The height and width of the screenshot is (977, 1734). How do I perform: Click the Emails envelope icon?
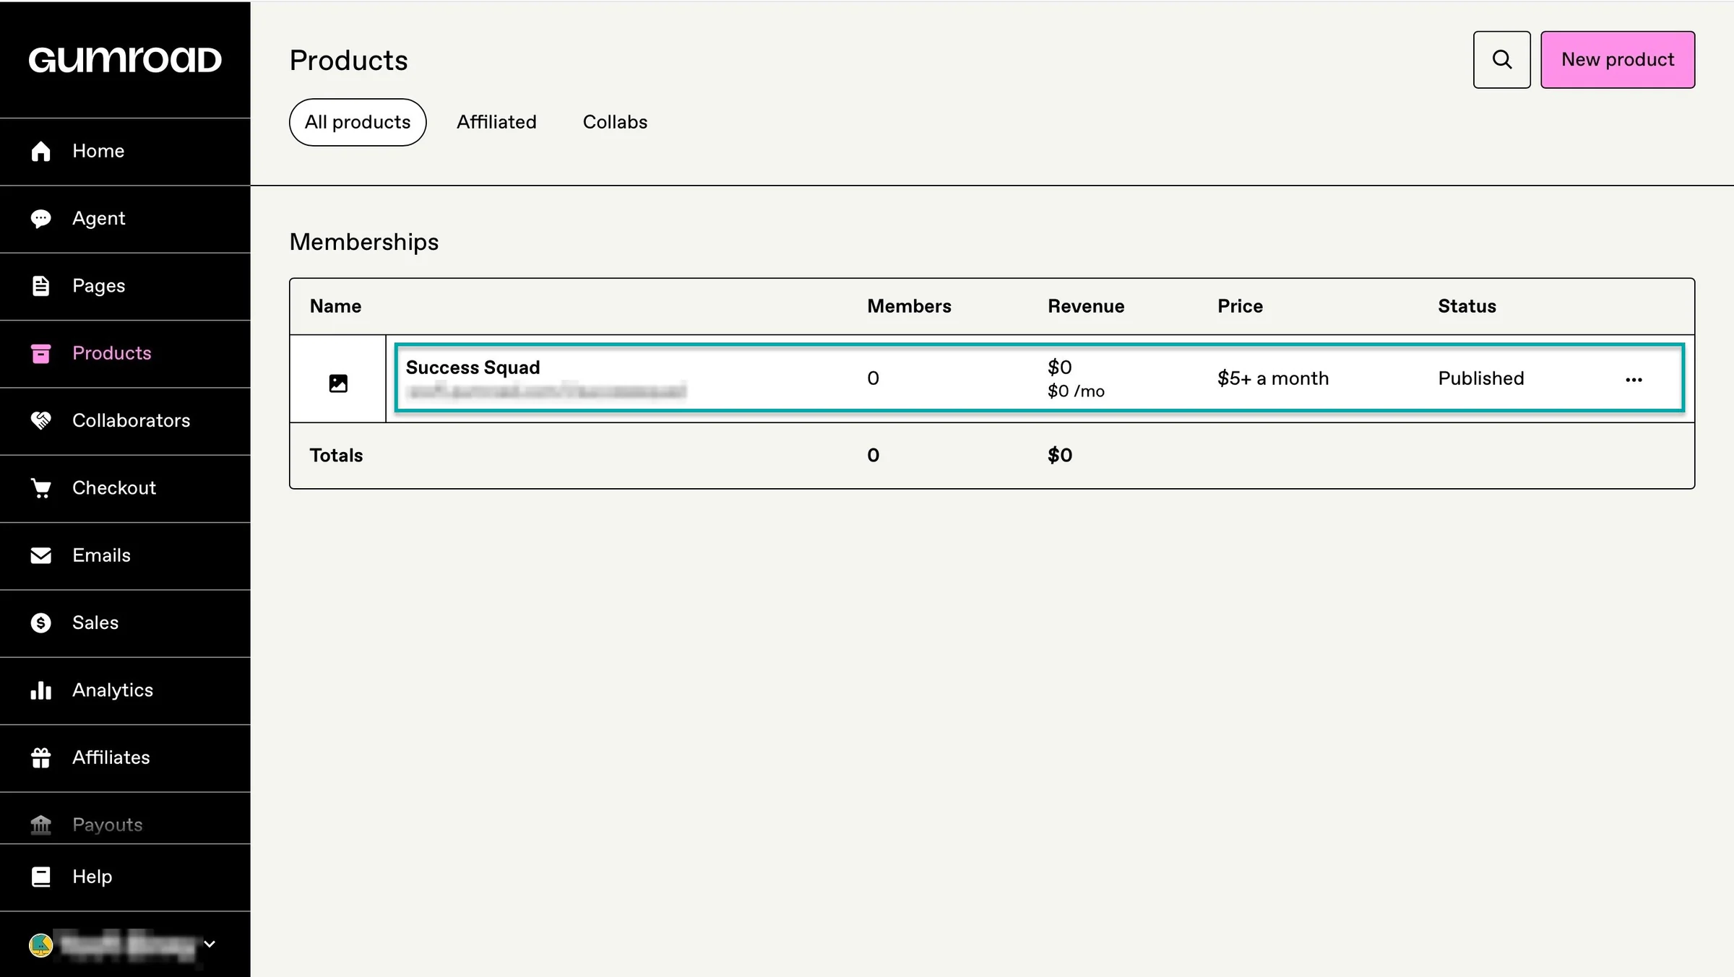pyautogui.click(x=41, y=555)
